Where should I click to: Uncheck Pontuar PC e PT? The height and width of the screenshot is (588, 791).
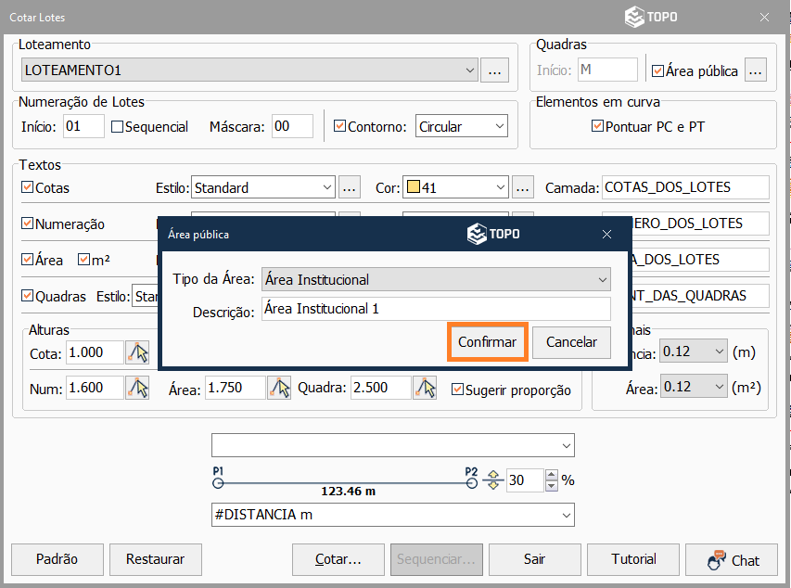point(597,126)
